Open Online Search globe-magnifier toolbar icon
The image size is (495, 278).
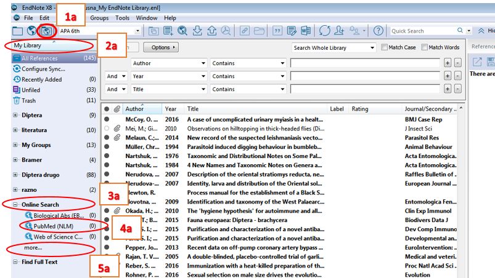click(x=182, y=31)
